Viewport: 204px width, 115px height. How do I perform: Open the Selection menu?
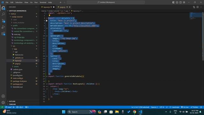[x=19, y=2]
